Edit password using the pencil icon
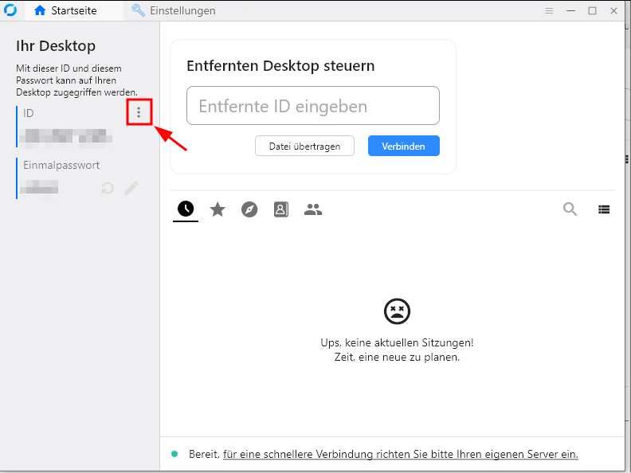This screenshot has height=473, width=631. (x=131, y=188)
